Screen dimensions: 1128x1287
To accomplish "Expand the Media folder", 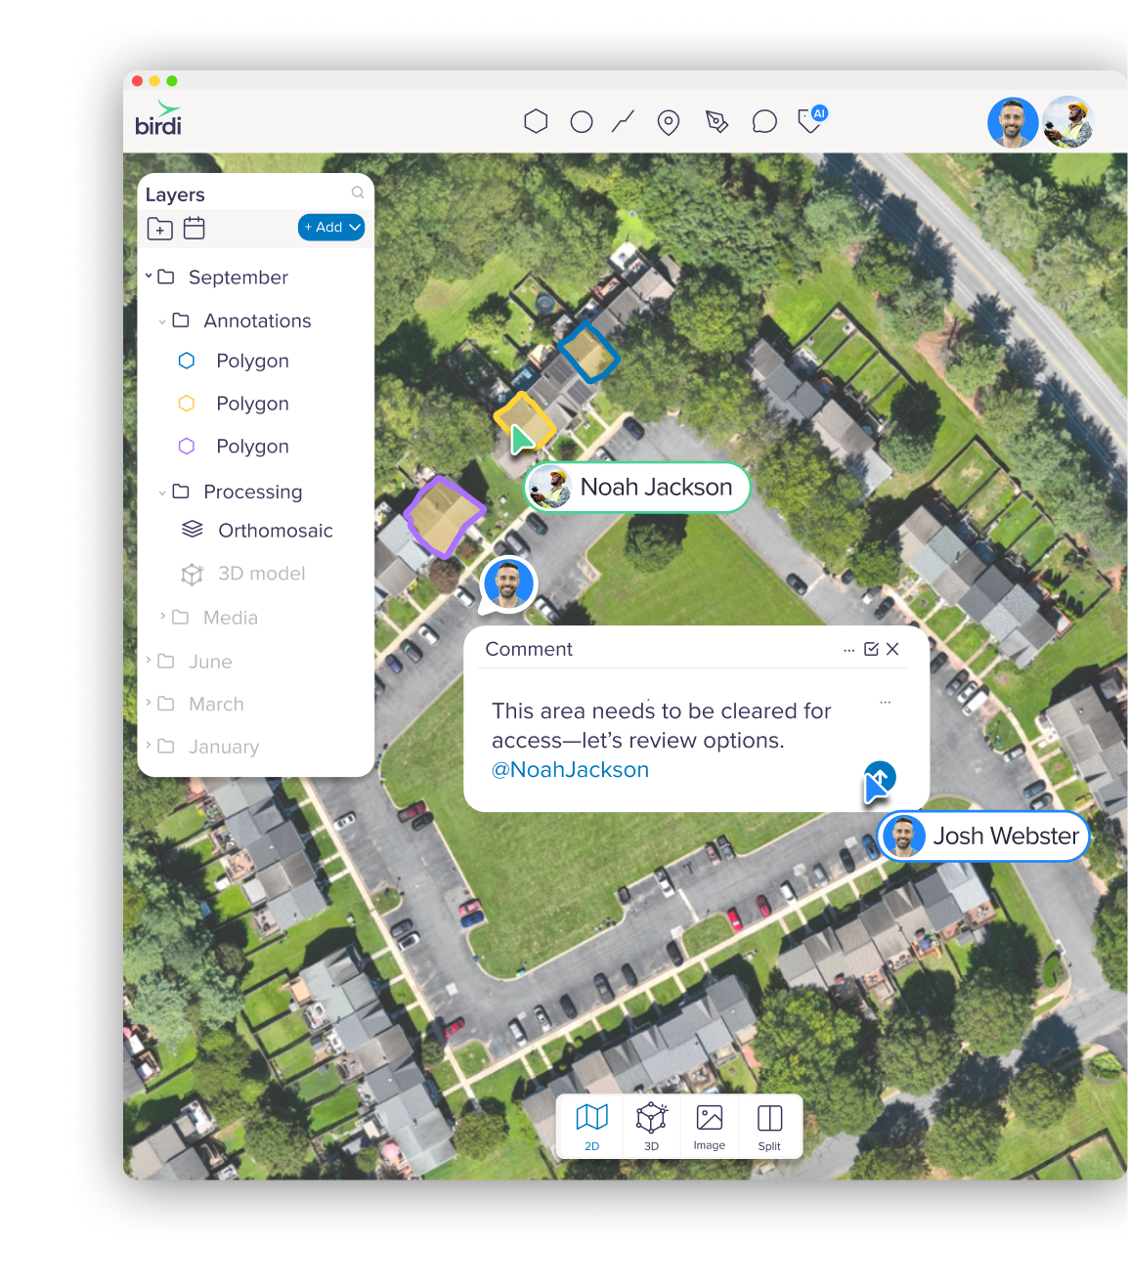I will click(x=162, y=618).
